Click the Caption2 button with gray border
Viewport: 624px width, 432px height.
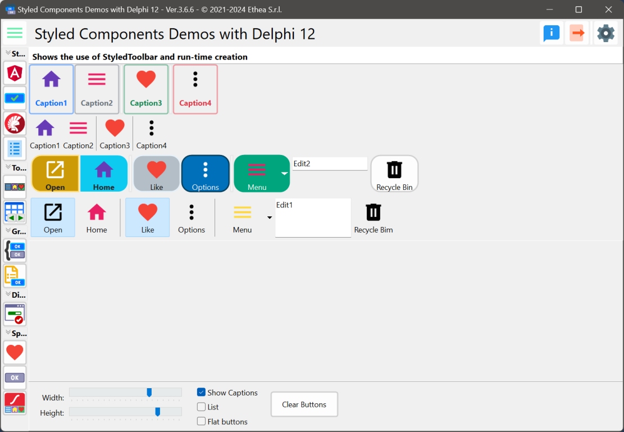click(x=97, y=89)
